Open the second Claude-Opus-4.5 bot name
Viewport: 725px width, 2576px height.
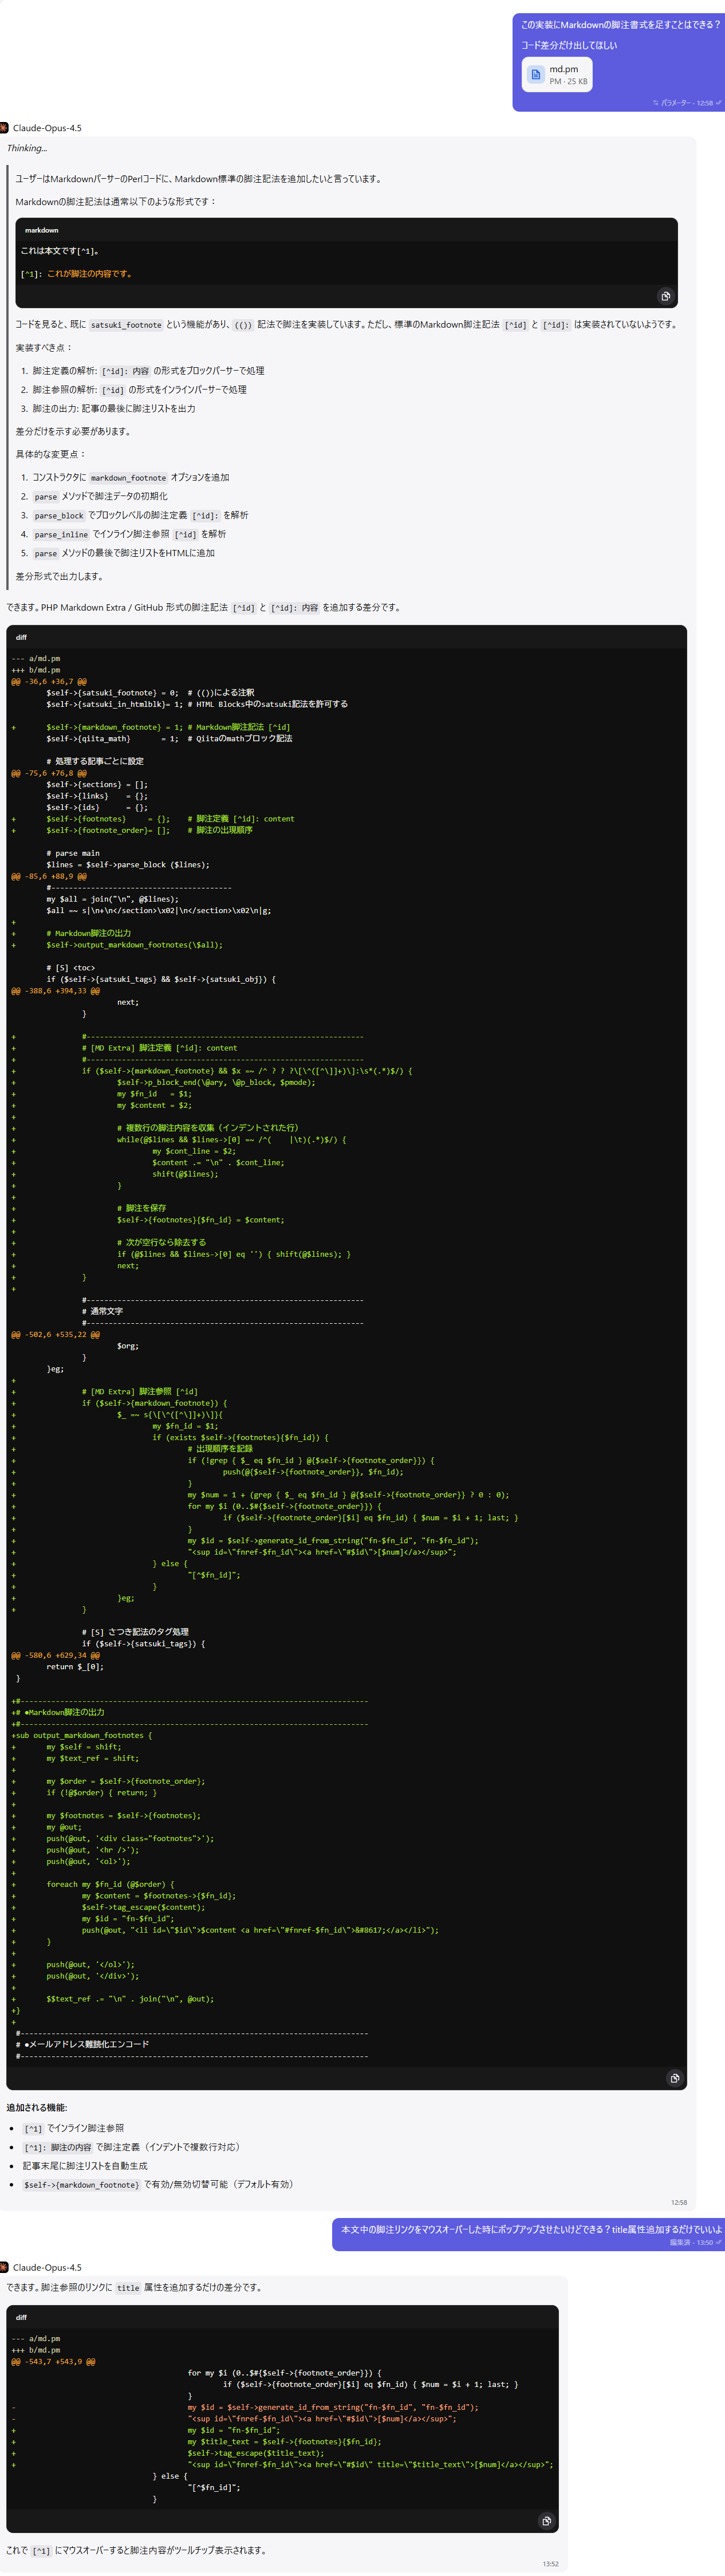pos(47,2267)
